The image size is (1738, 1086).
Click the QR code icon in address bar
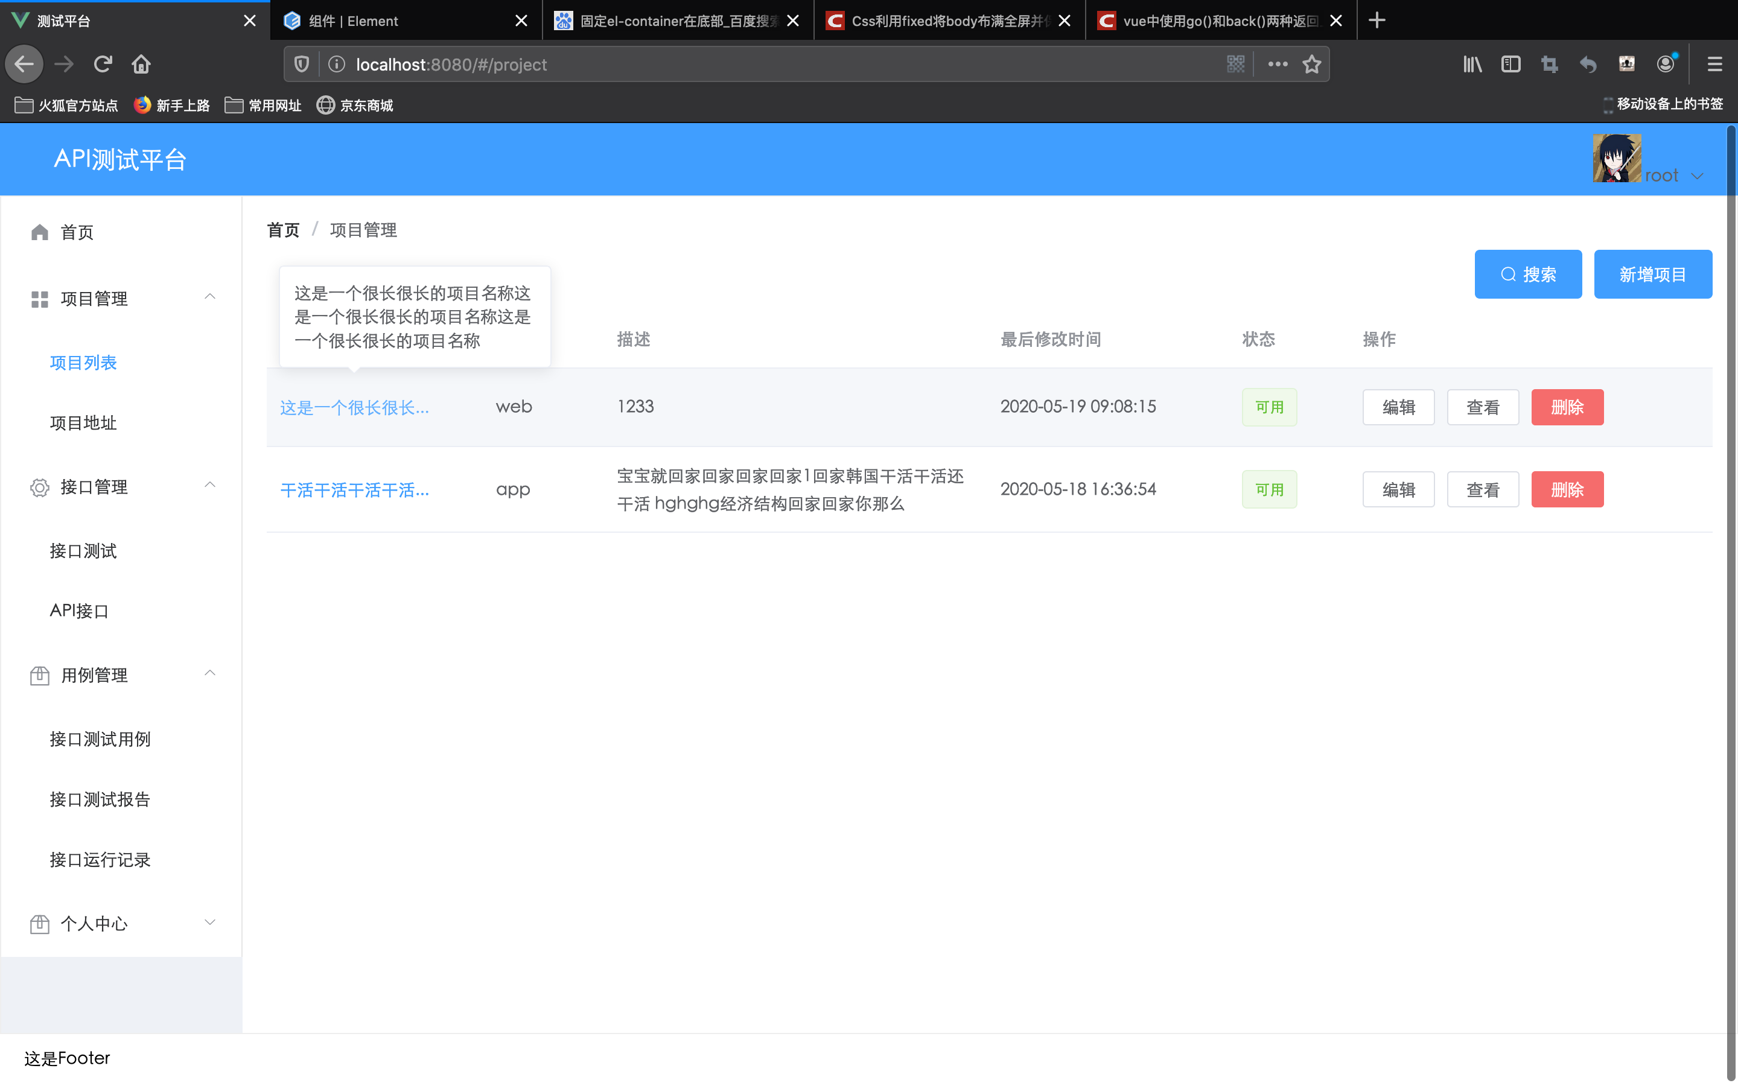[x=1235, y=65]
